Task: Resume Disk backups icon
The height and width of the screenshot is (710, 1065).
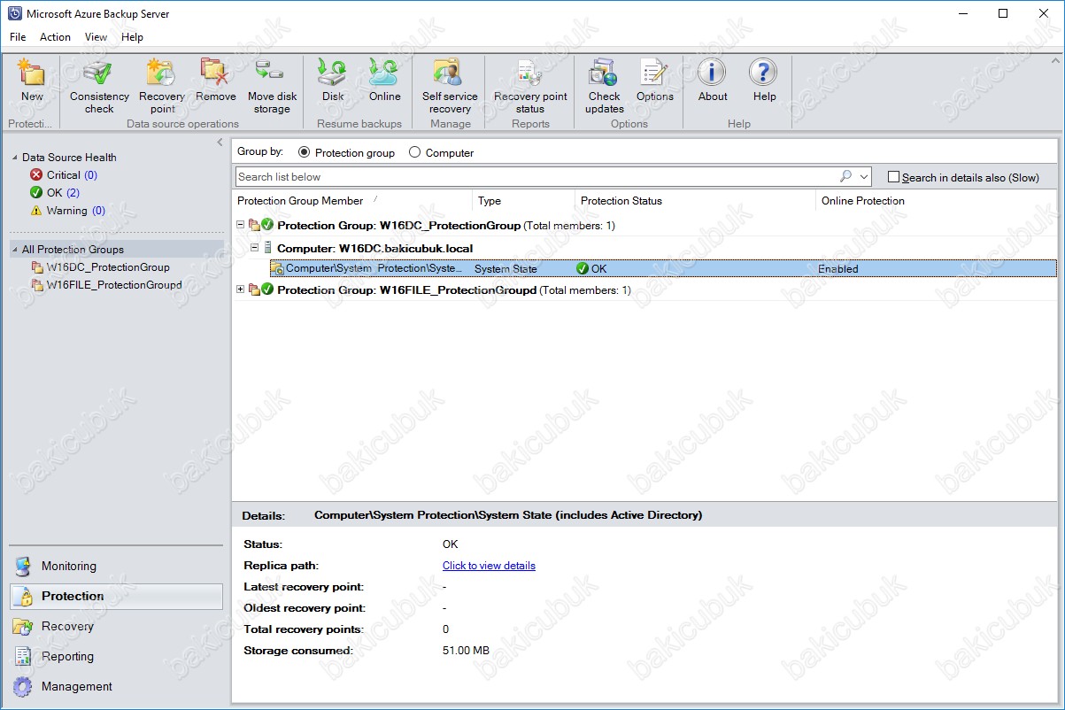Action: pyautogui.click(x=333, y=73)
